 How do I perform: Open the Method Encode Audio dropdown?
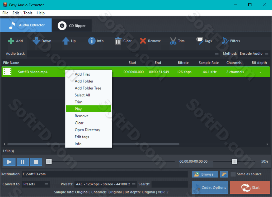pos(254,54)
